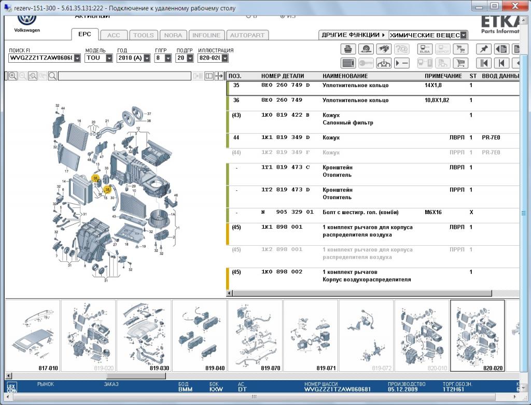
Task: Jump to first with the bar-arrow icon
Action: (x=484, y=63)
